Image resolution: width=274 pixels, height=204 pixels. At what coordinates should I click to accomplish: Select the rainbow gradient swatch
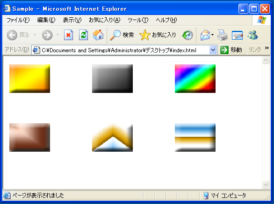point(195,78)
